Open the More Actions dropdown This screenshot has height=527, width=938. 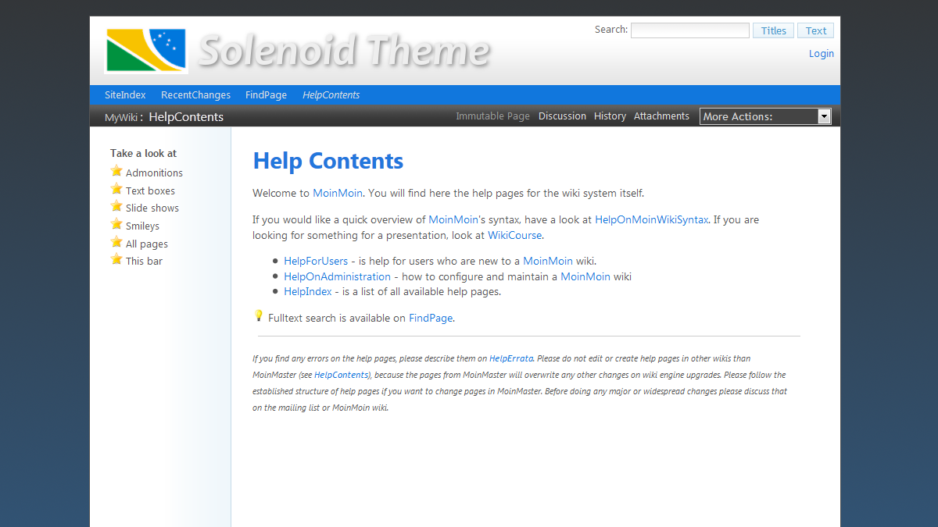pos(765,116)
